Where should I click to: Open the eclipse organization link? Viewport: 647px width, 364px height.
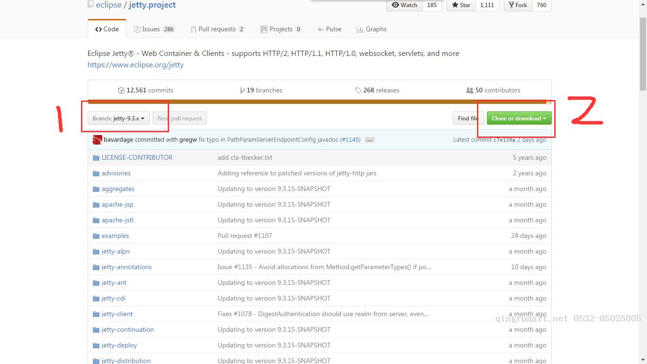[x=109, y=5]
